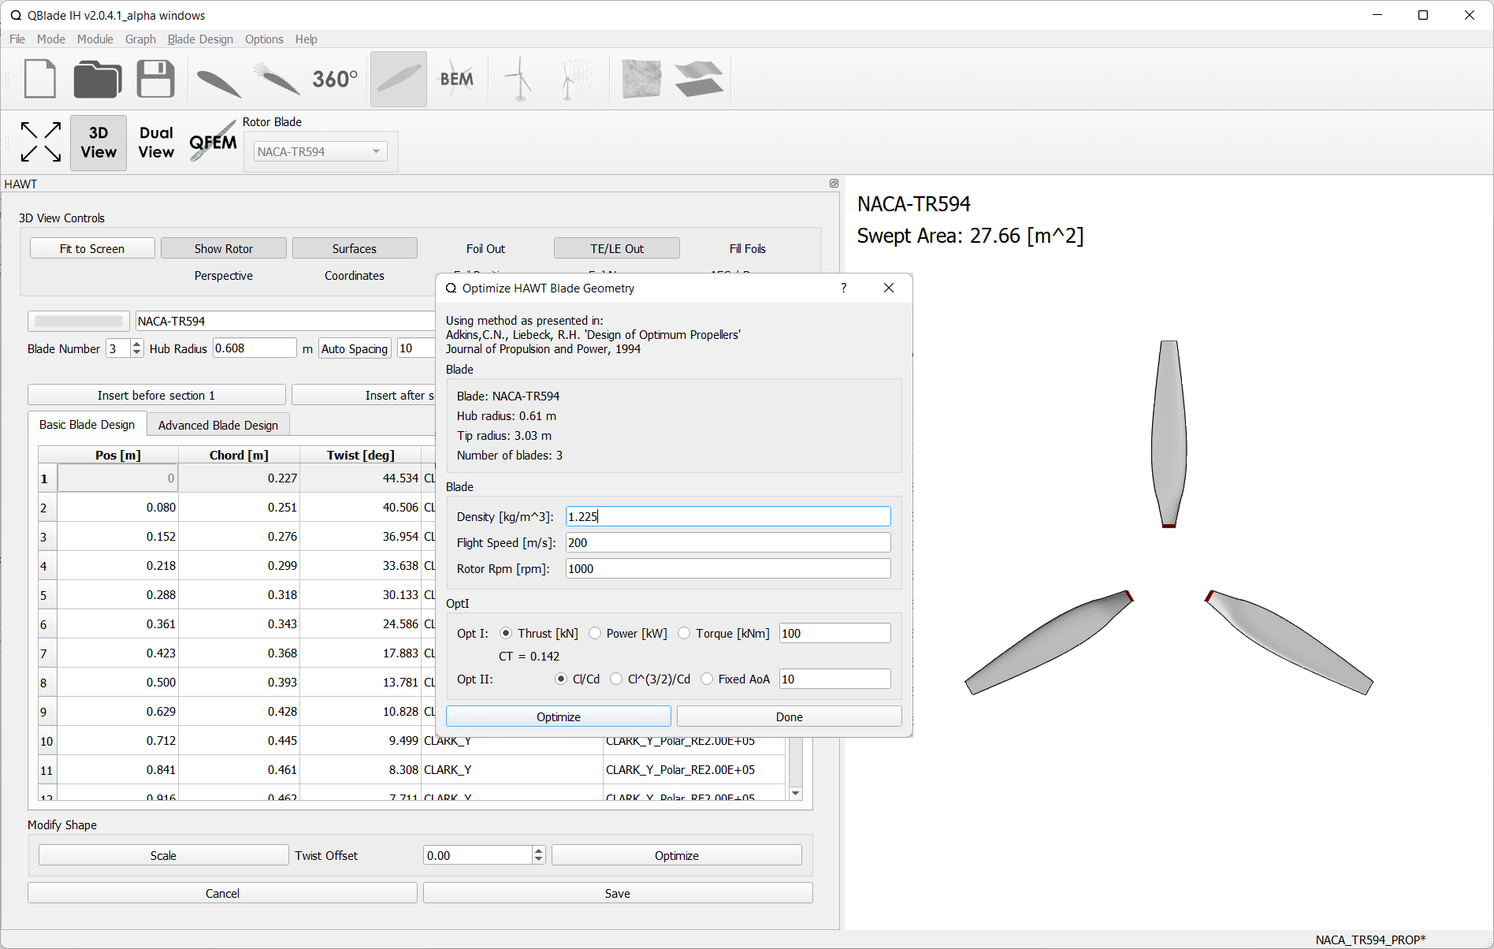Switch to Advanced Blade Design tab

(217, 424)
